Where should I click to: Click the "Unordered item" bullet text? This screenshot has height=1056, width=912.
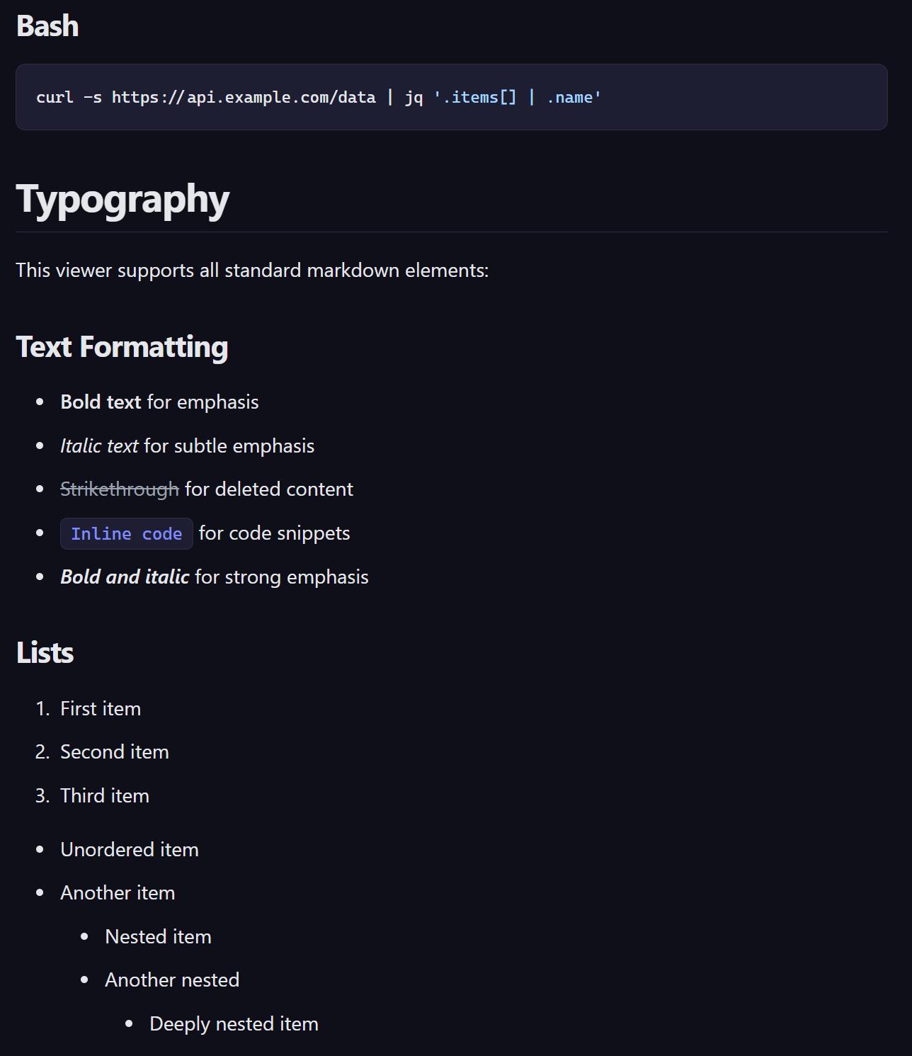pos(130,850)
